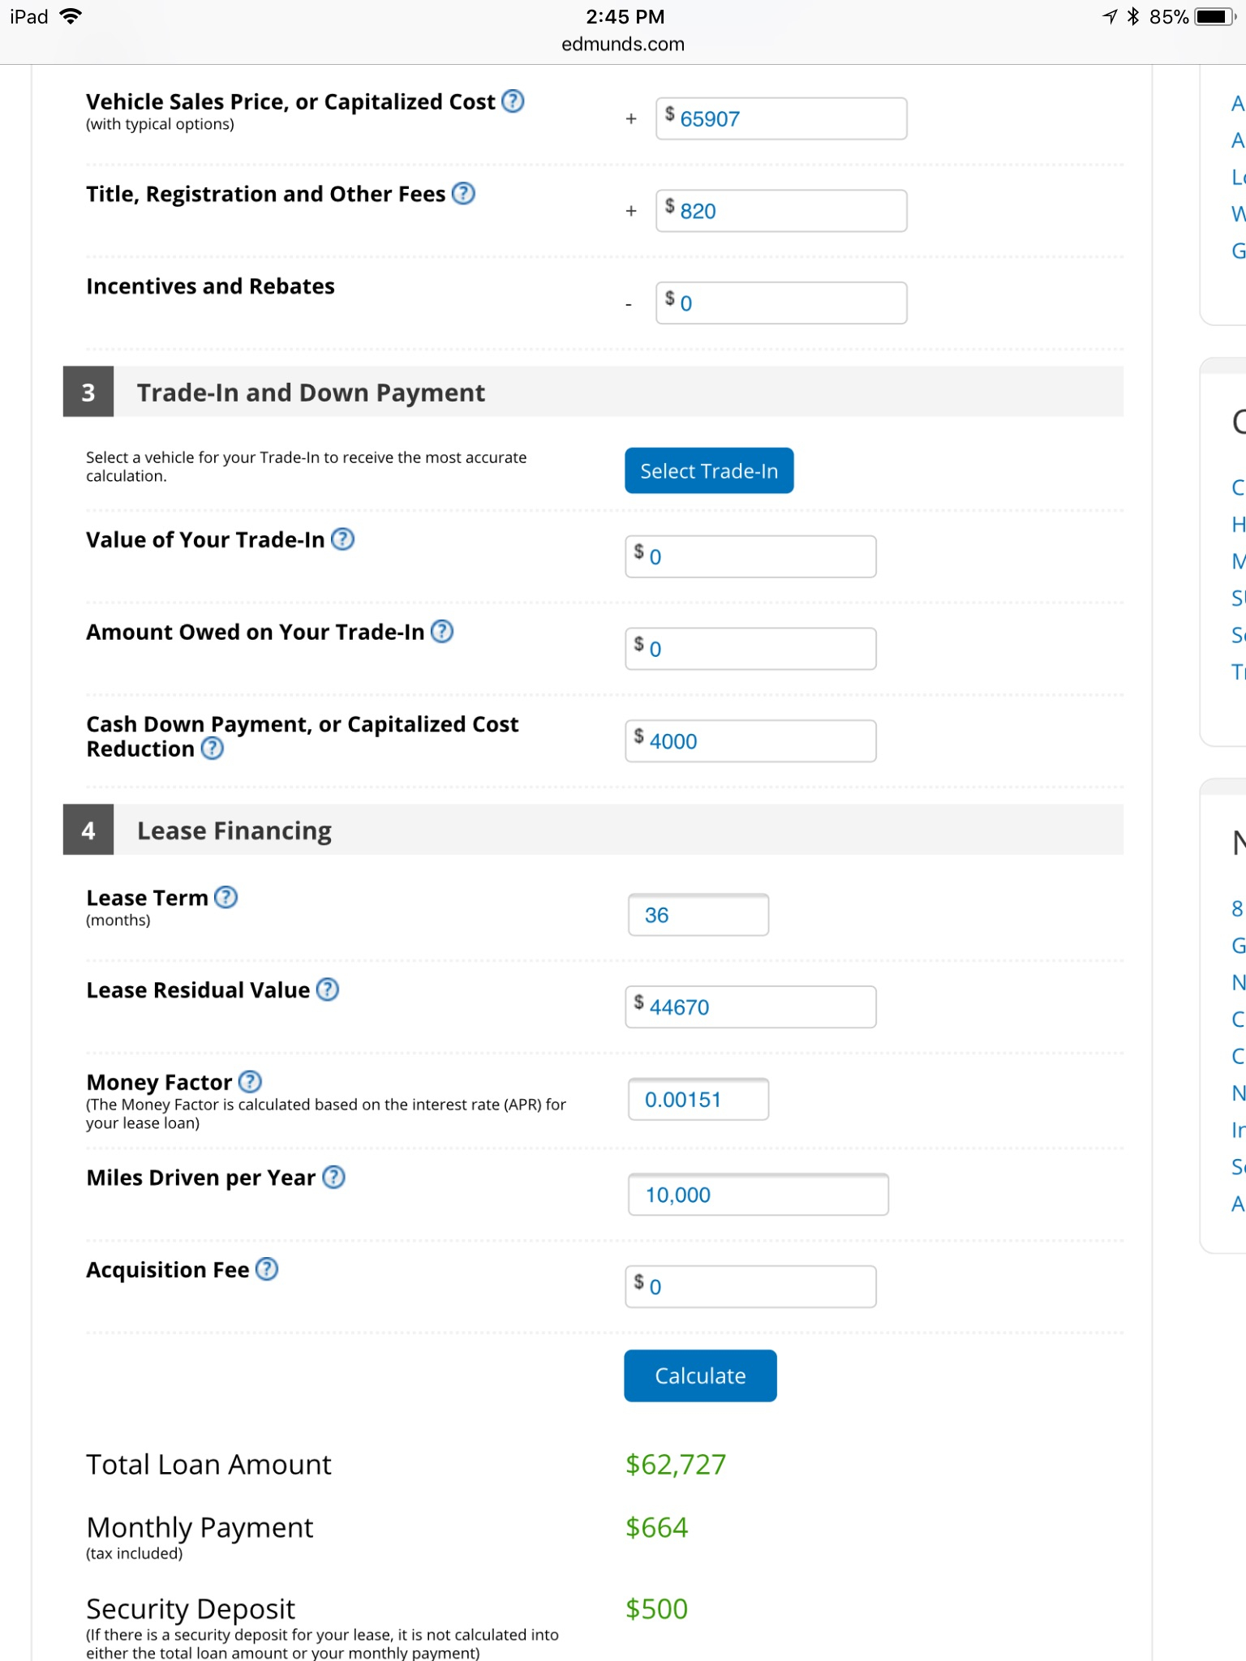Open Acquisition Fee help icon
1246x1661 pixels.
[x=267, y=1269]
